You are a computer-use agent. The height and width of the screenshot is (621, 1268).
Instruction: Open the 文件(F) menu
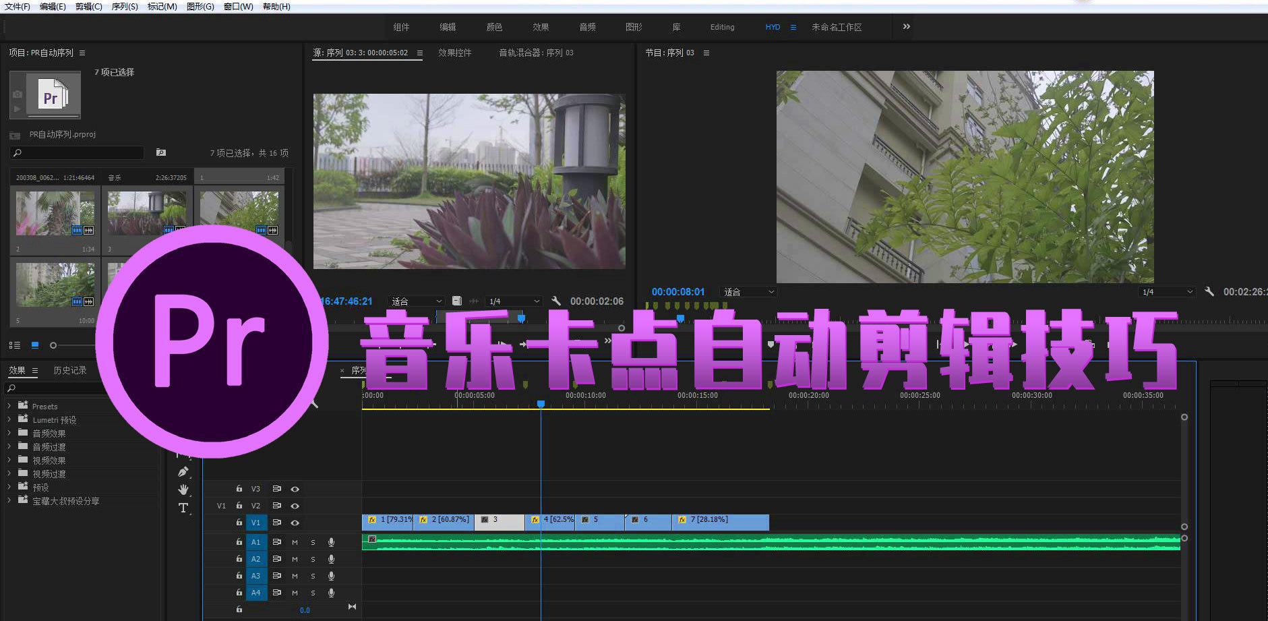point(18,6)
